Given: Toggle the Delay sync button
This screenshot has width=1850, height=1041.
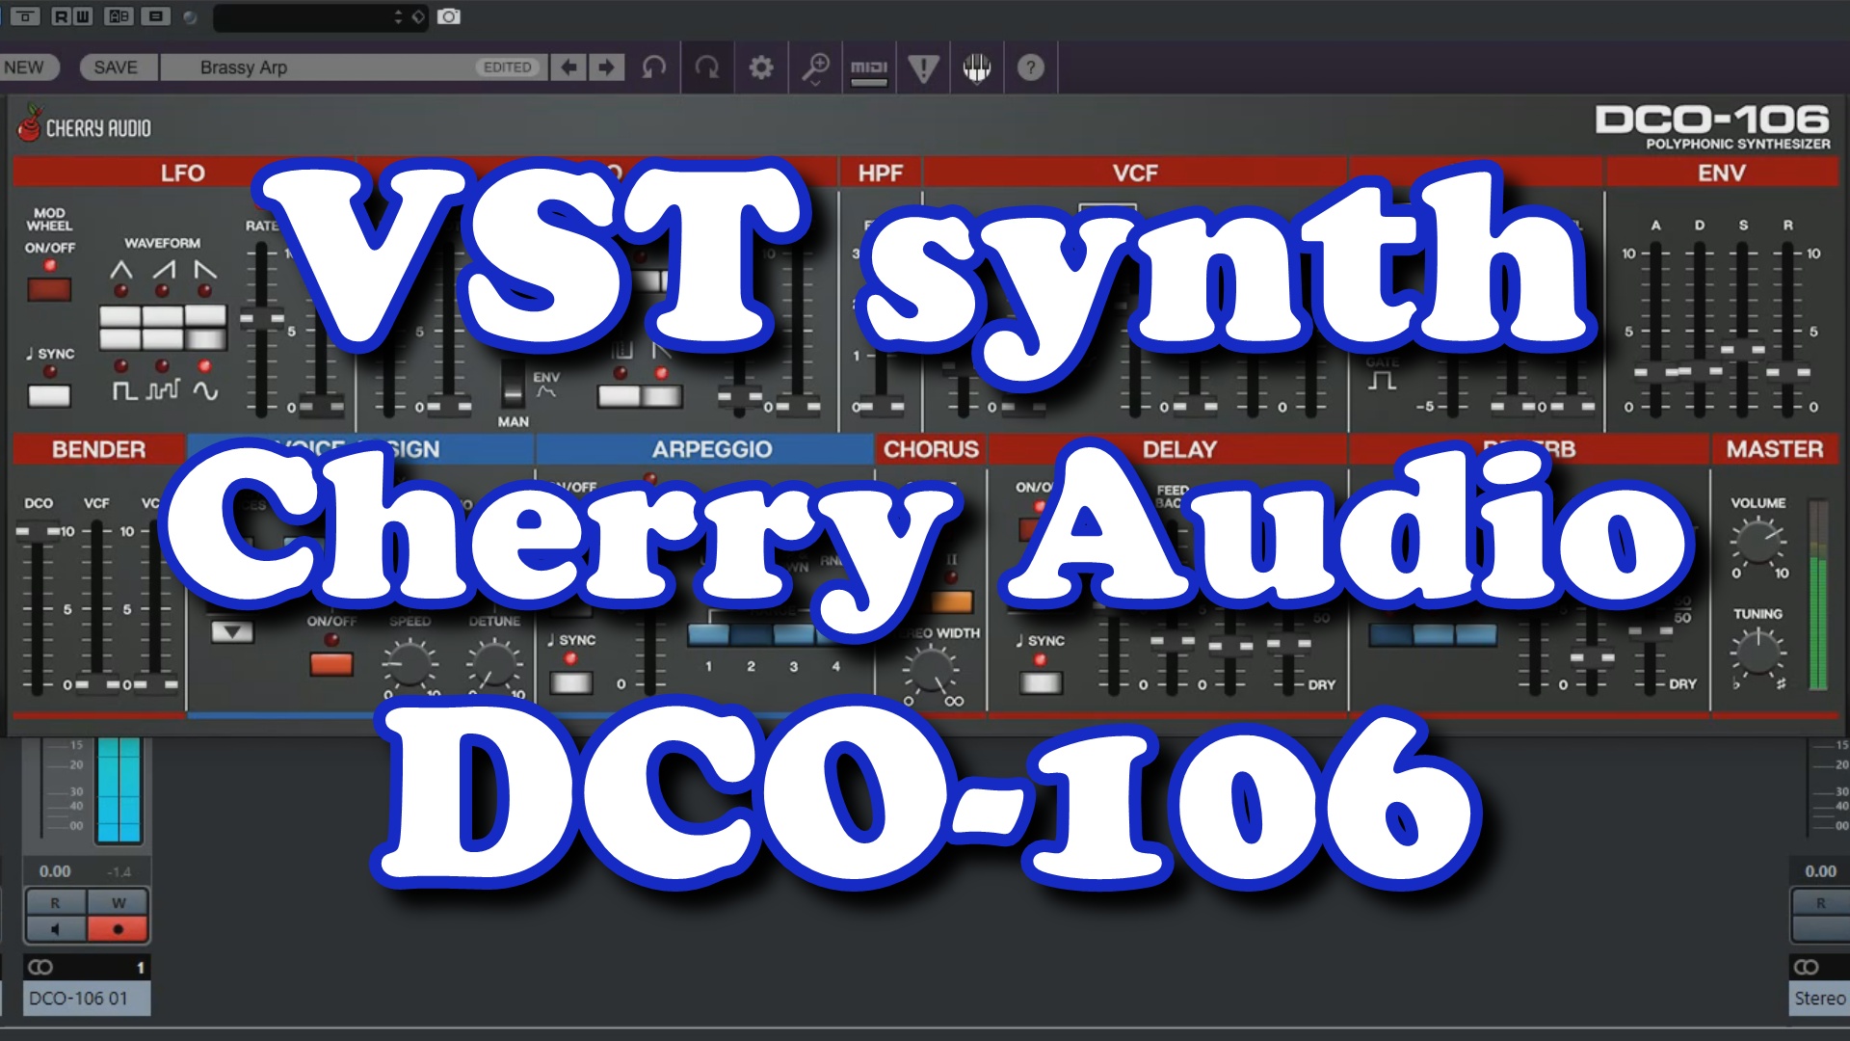Looking at the screenshot, I should (1041, 683).
